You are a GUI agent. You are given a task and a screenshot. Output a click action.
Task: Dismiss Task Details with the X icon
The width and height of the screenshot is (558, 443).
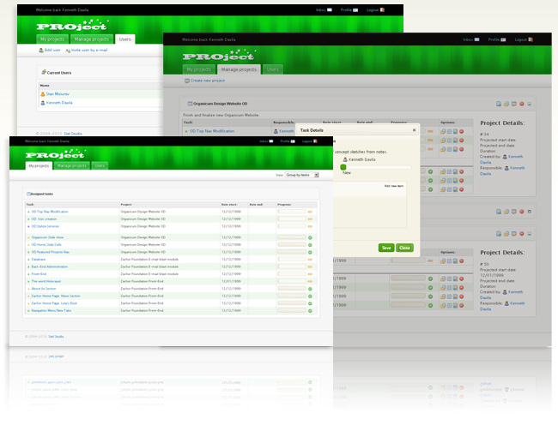tap(413, 130)
